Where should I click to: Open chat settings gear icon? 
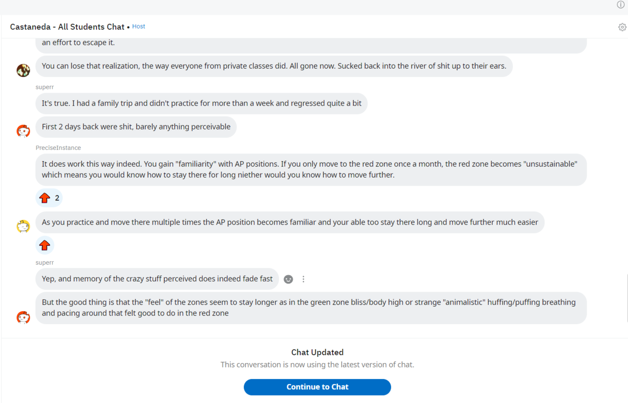click(x=622, y=27)
